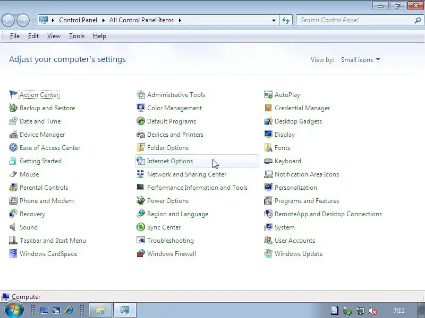The width and height of the screenshot is (425, 318).
Task: Expand the arrow after Control Panel breadcrumb
Action: click(x=103, y=20)
